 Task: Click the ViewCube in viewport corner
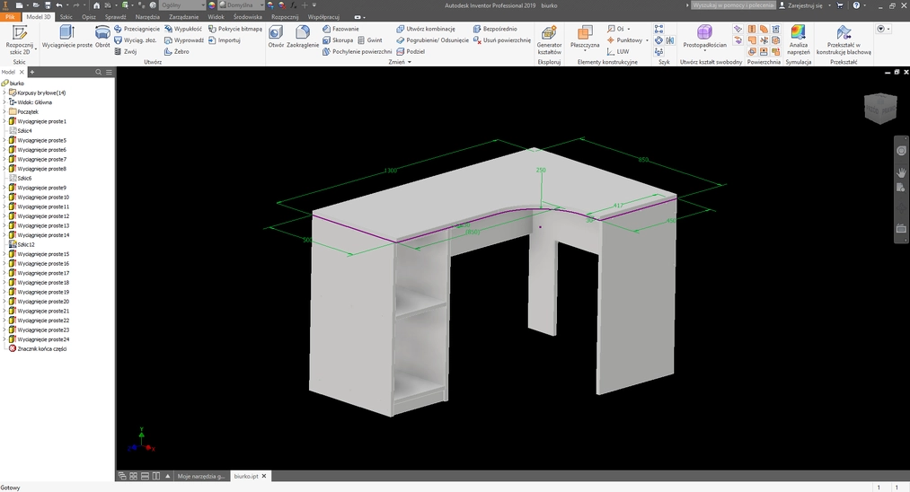[880, 108]
